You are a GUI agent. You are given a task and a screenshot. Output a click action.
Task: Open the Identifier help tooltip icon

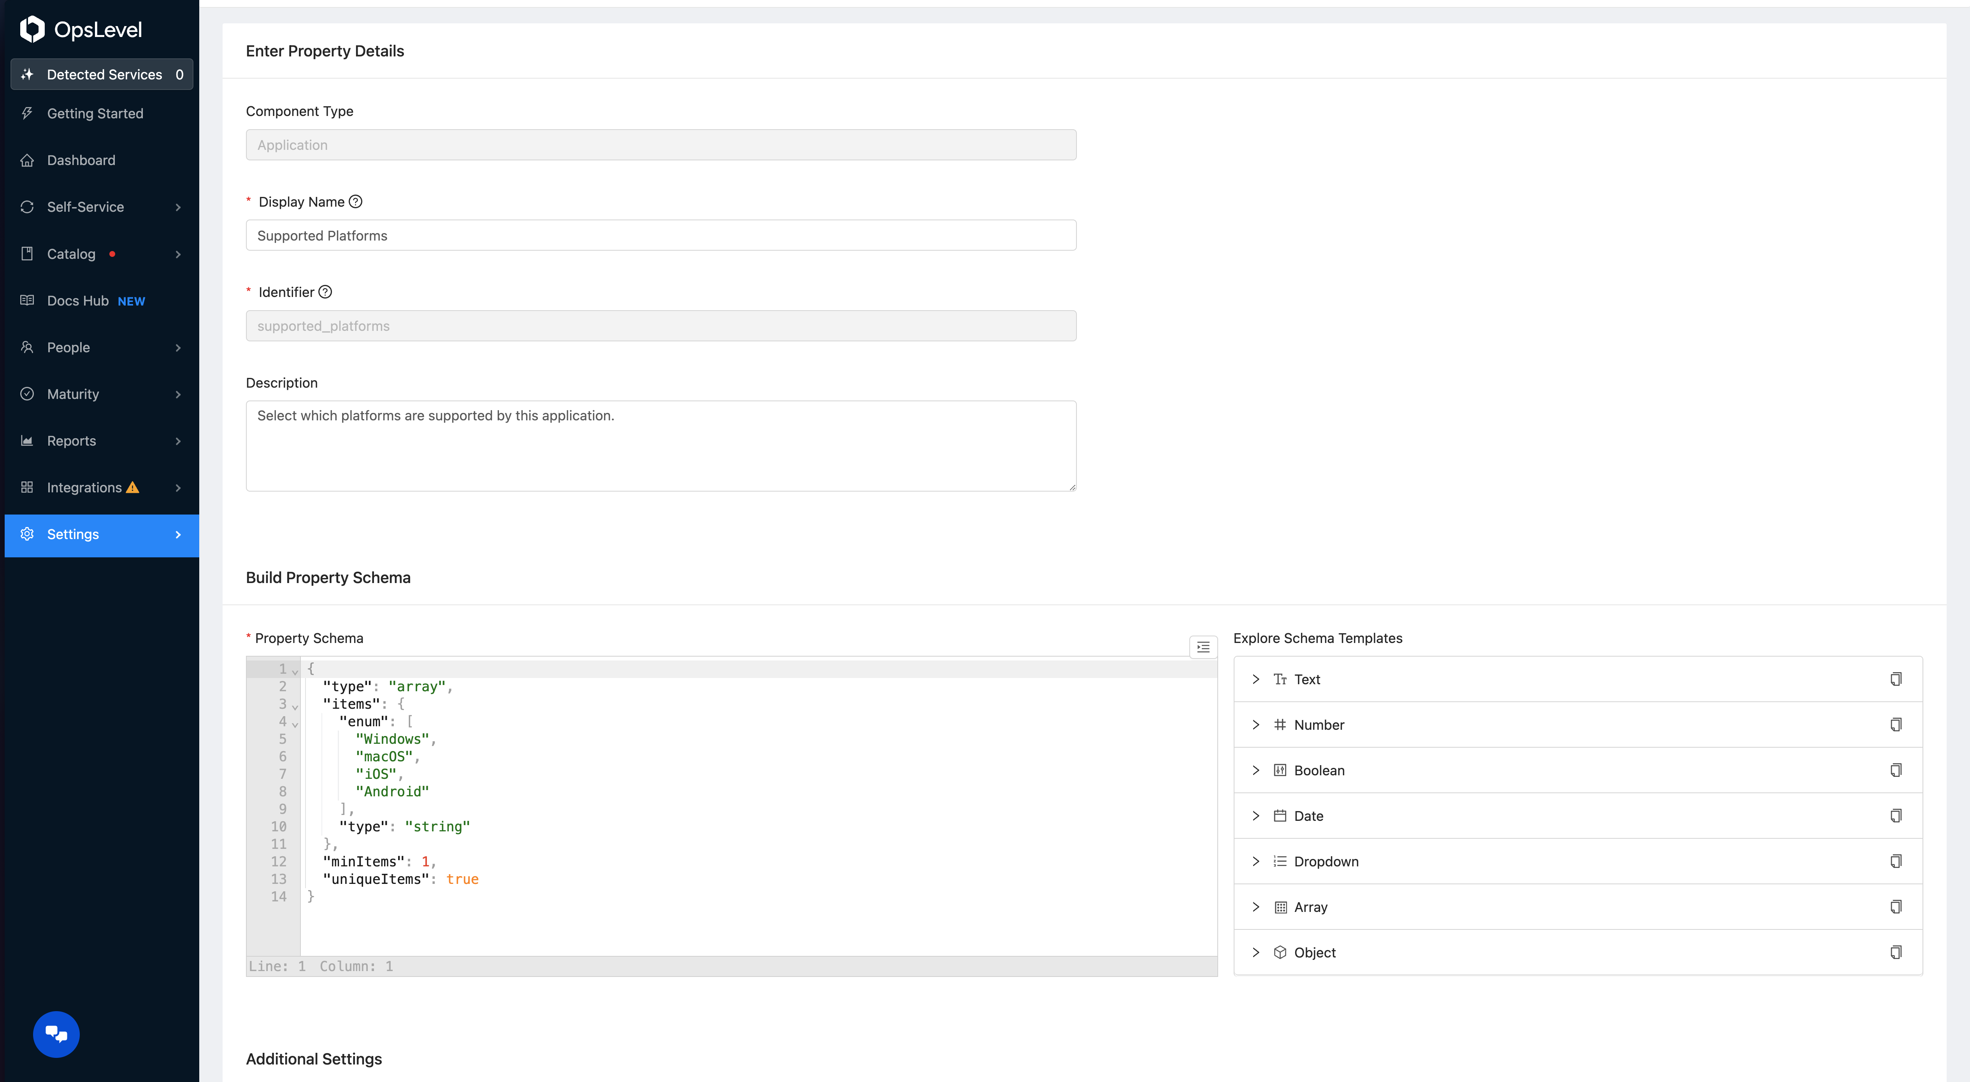325,292
